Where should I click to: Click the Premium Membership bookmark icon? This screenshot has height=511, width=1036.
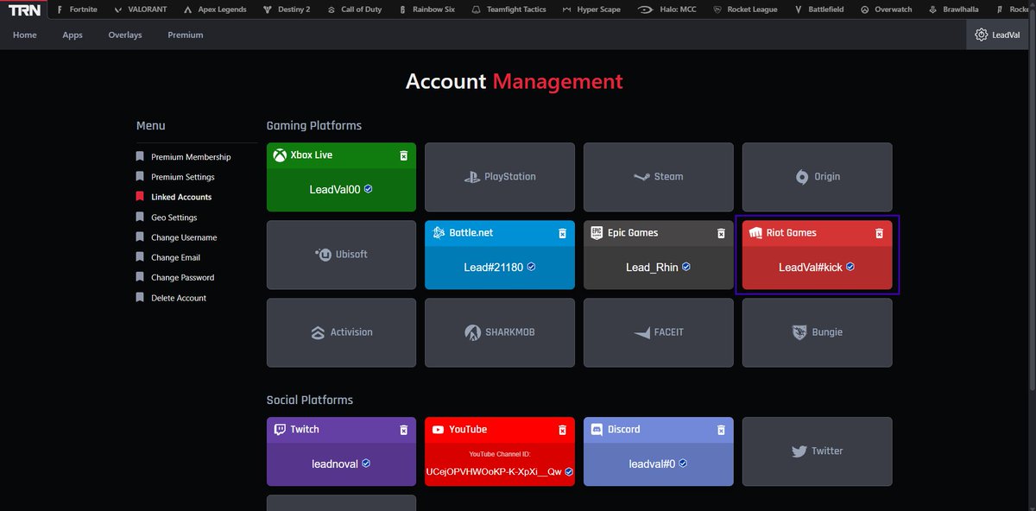click(x=140, y=157)
